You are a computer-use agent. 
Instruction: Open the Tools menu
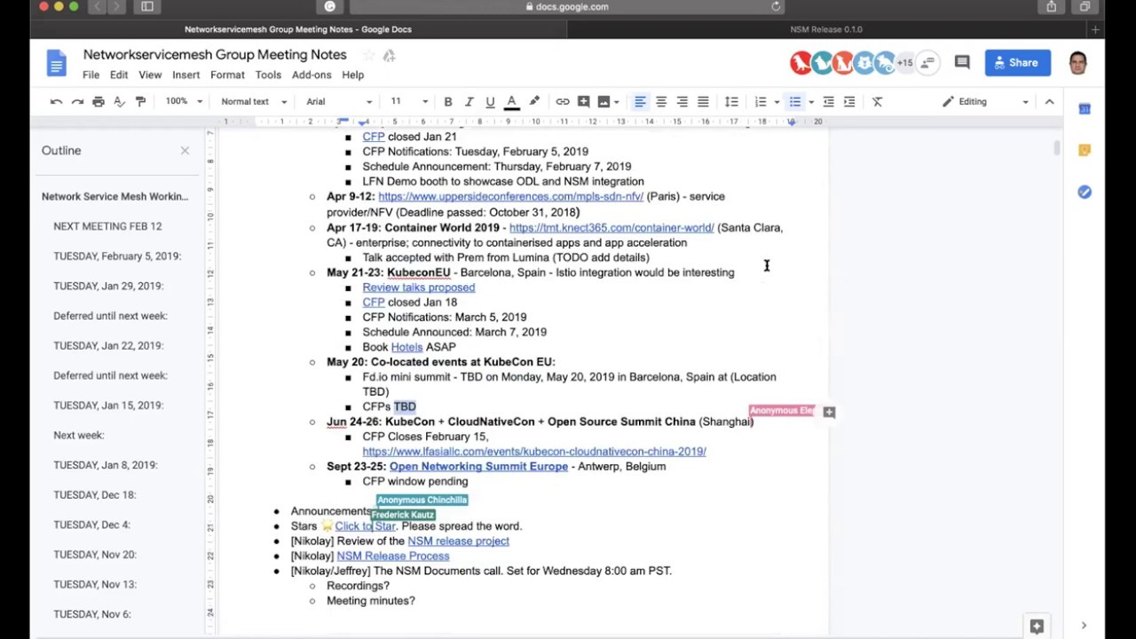click(268, 75)
